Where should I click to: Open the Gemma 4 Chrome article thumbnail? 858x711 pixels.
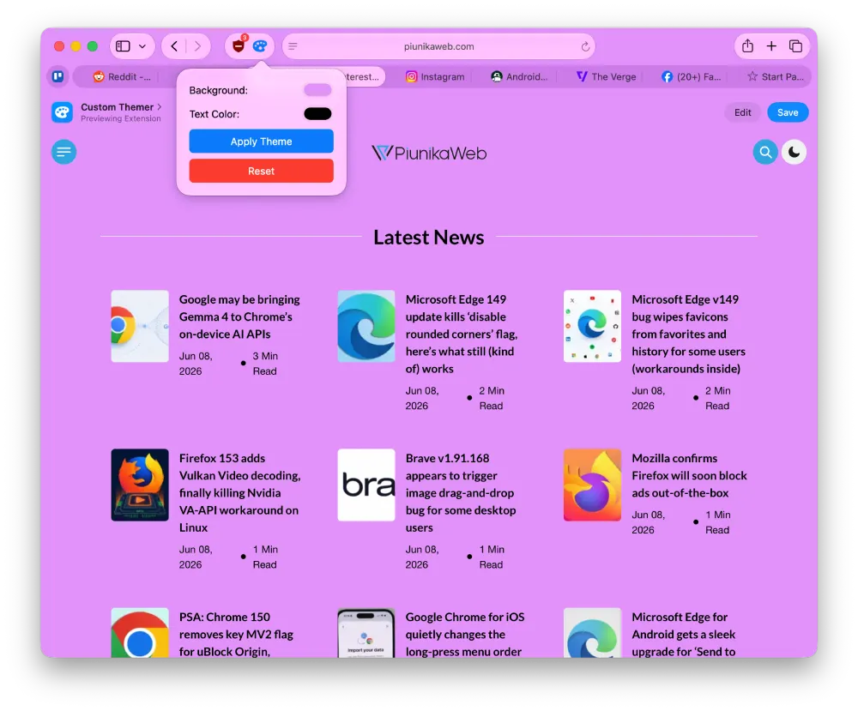[x=140, y=326]
